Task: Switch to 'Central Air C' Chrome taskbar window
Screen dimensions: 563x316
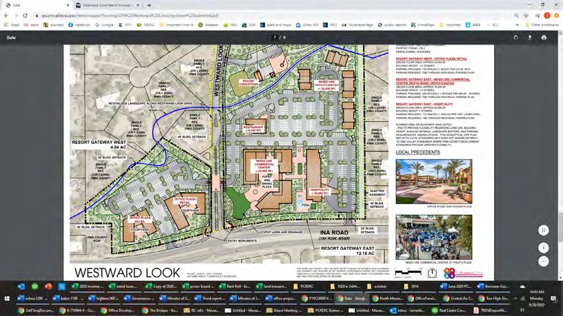Action: (x=459, y=299)
